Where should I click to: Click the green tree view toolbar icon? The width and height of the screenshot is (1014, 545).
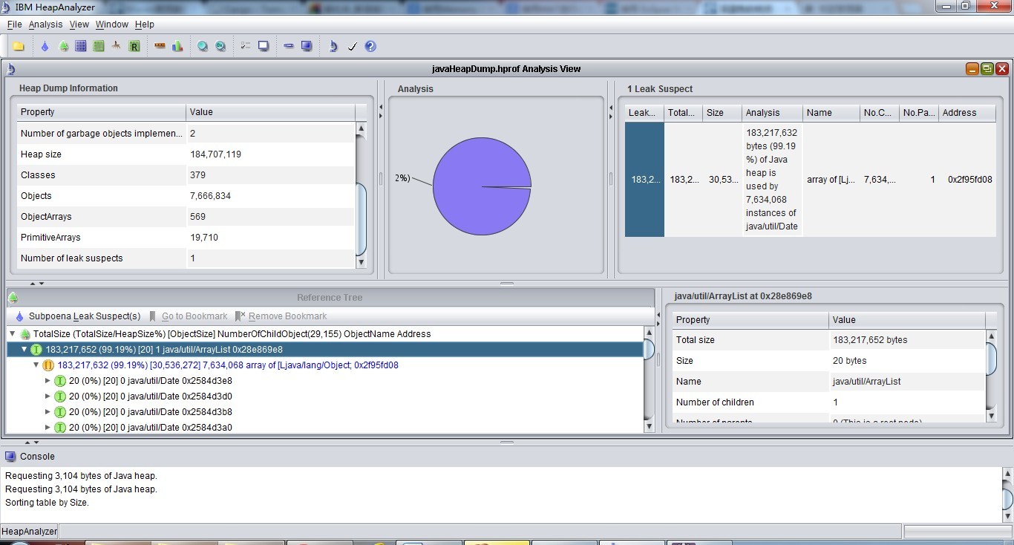[x=63, y=46]
